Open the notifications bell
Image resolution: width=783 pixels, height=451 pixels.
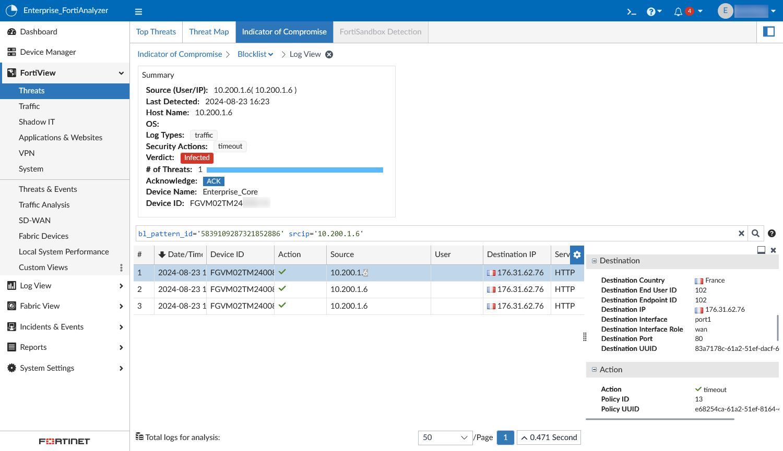coord(678,11)
